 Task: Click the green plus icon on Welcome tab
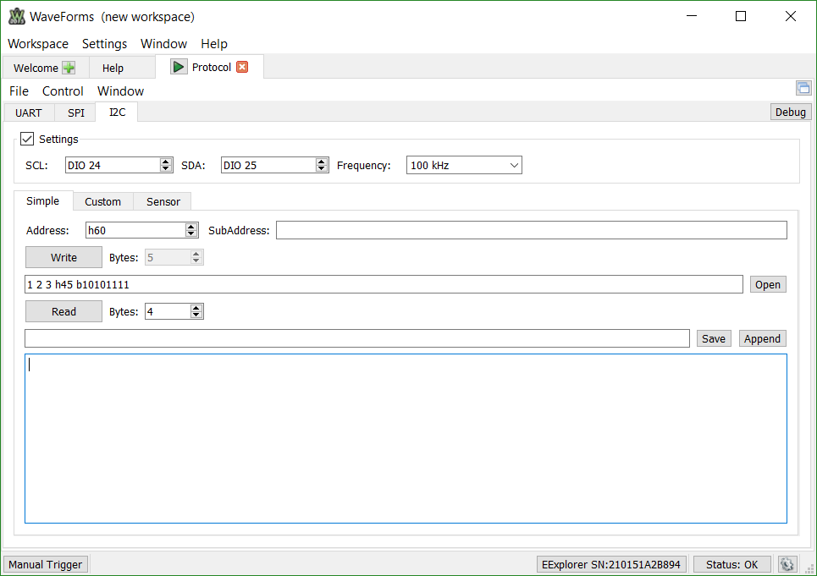(69, 68)
